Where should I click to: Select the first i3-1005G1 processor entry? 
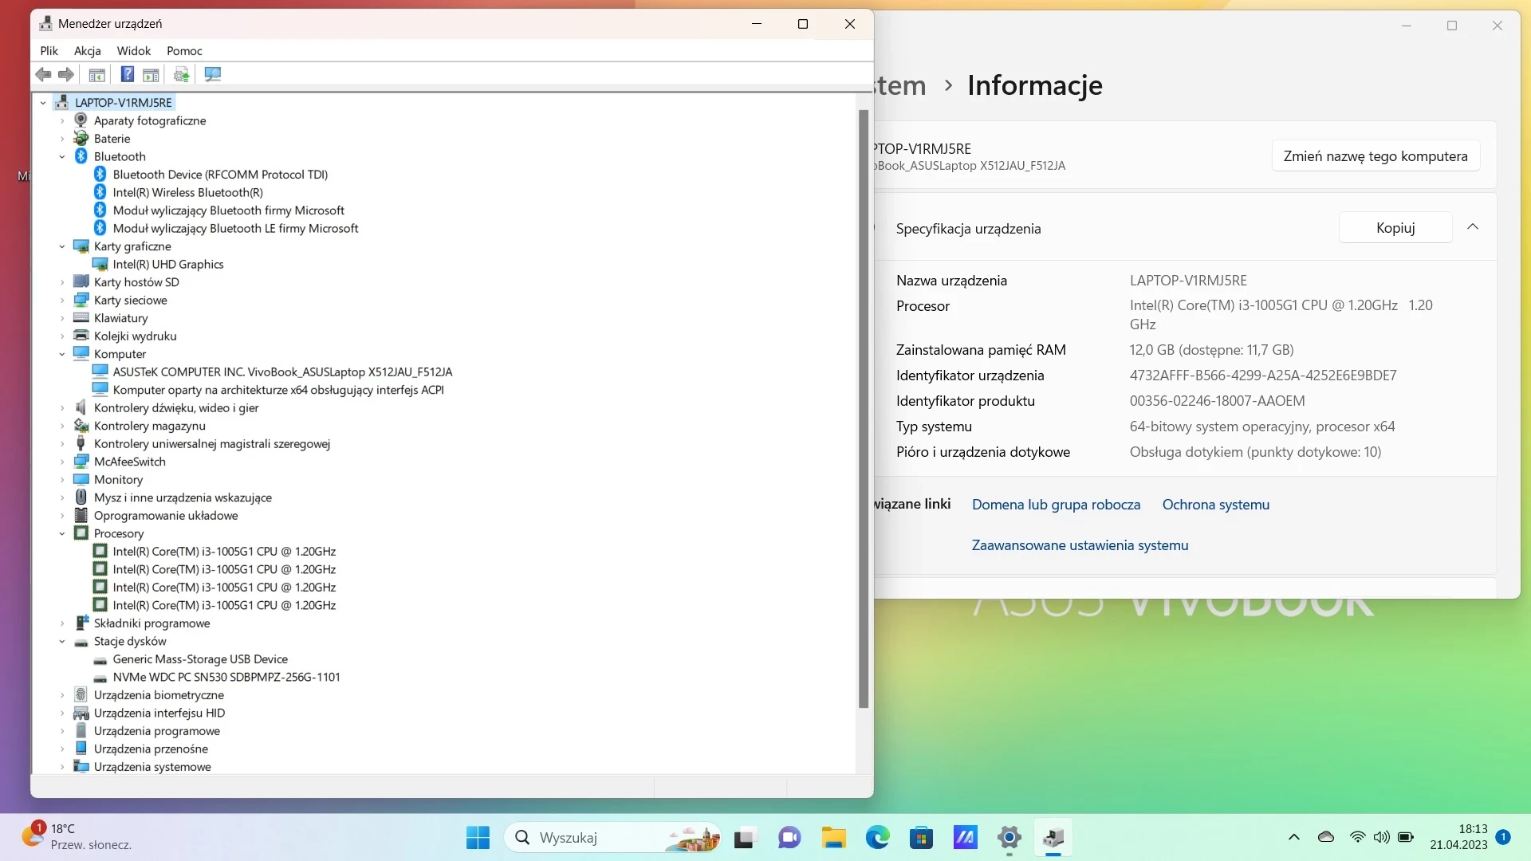[x=224, y=552]
